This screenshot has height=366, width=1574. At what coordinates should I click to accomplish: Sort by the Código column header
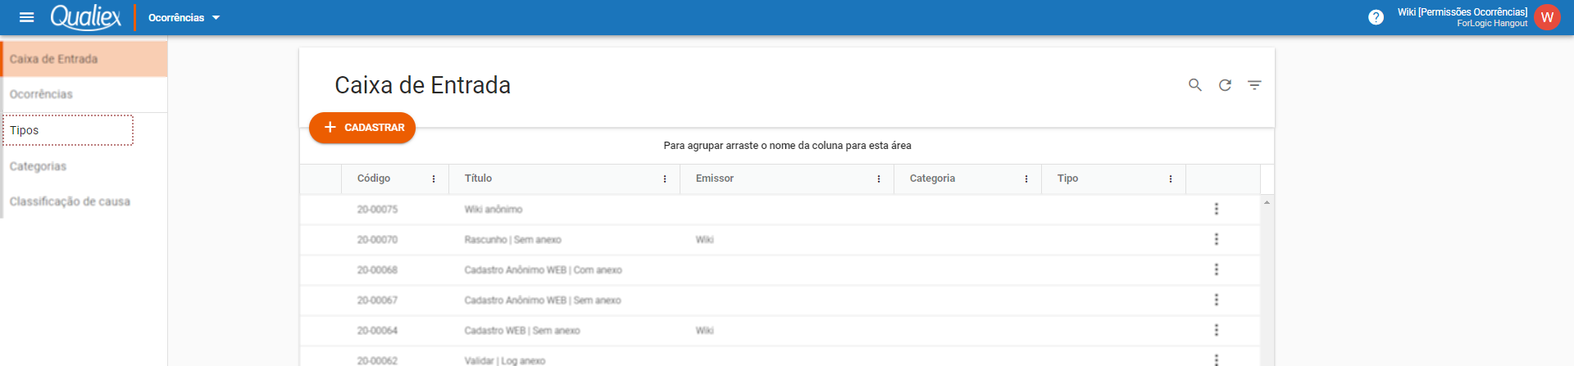[374, 178]
